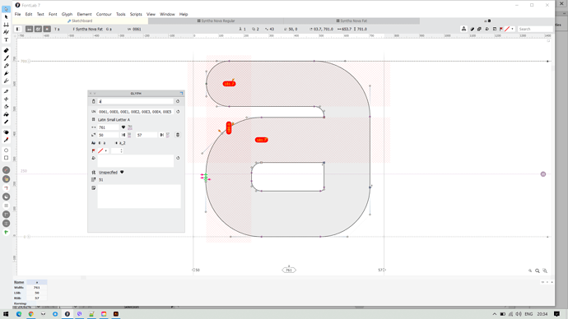The height and width of the screenshot is (319, 568).
Task: Select the Brush tool
Action: click(6, 58)
